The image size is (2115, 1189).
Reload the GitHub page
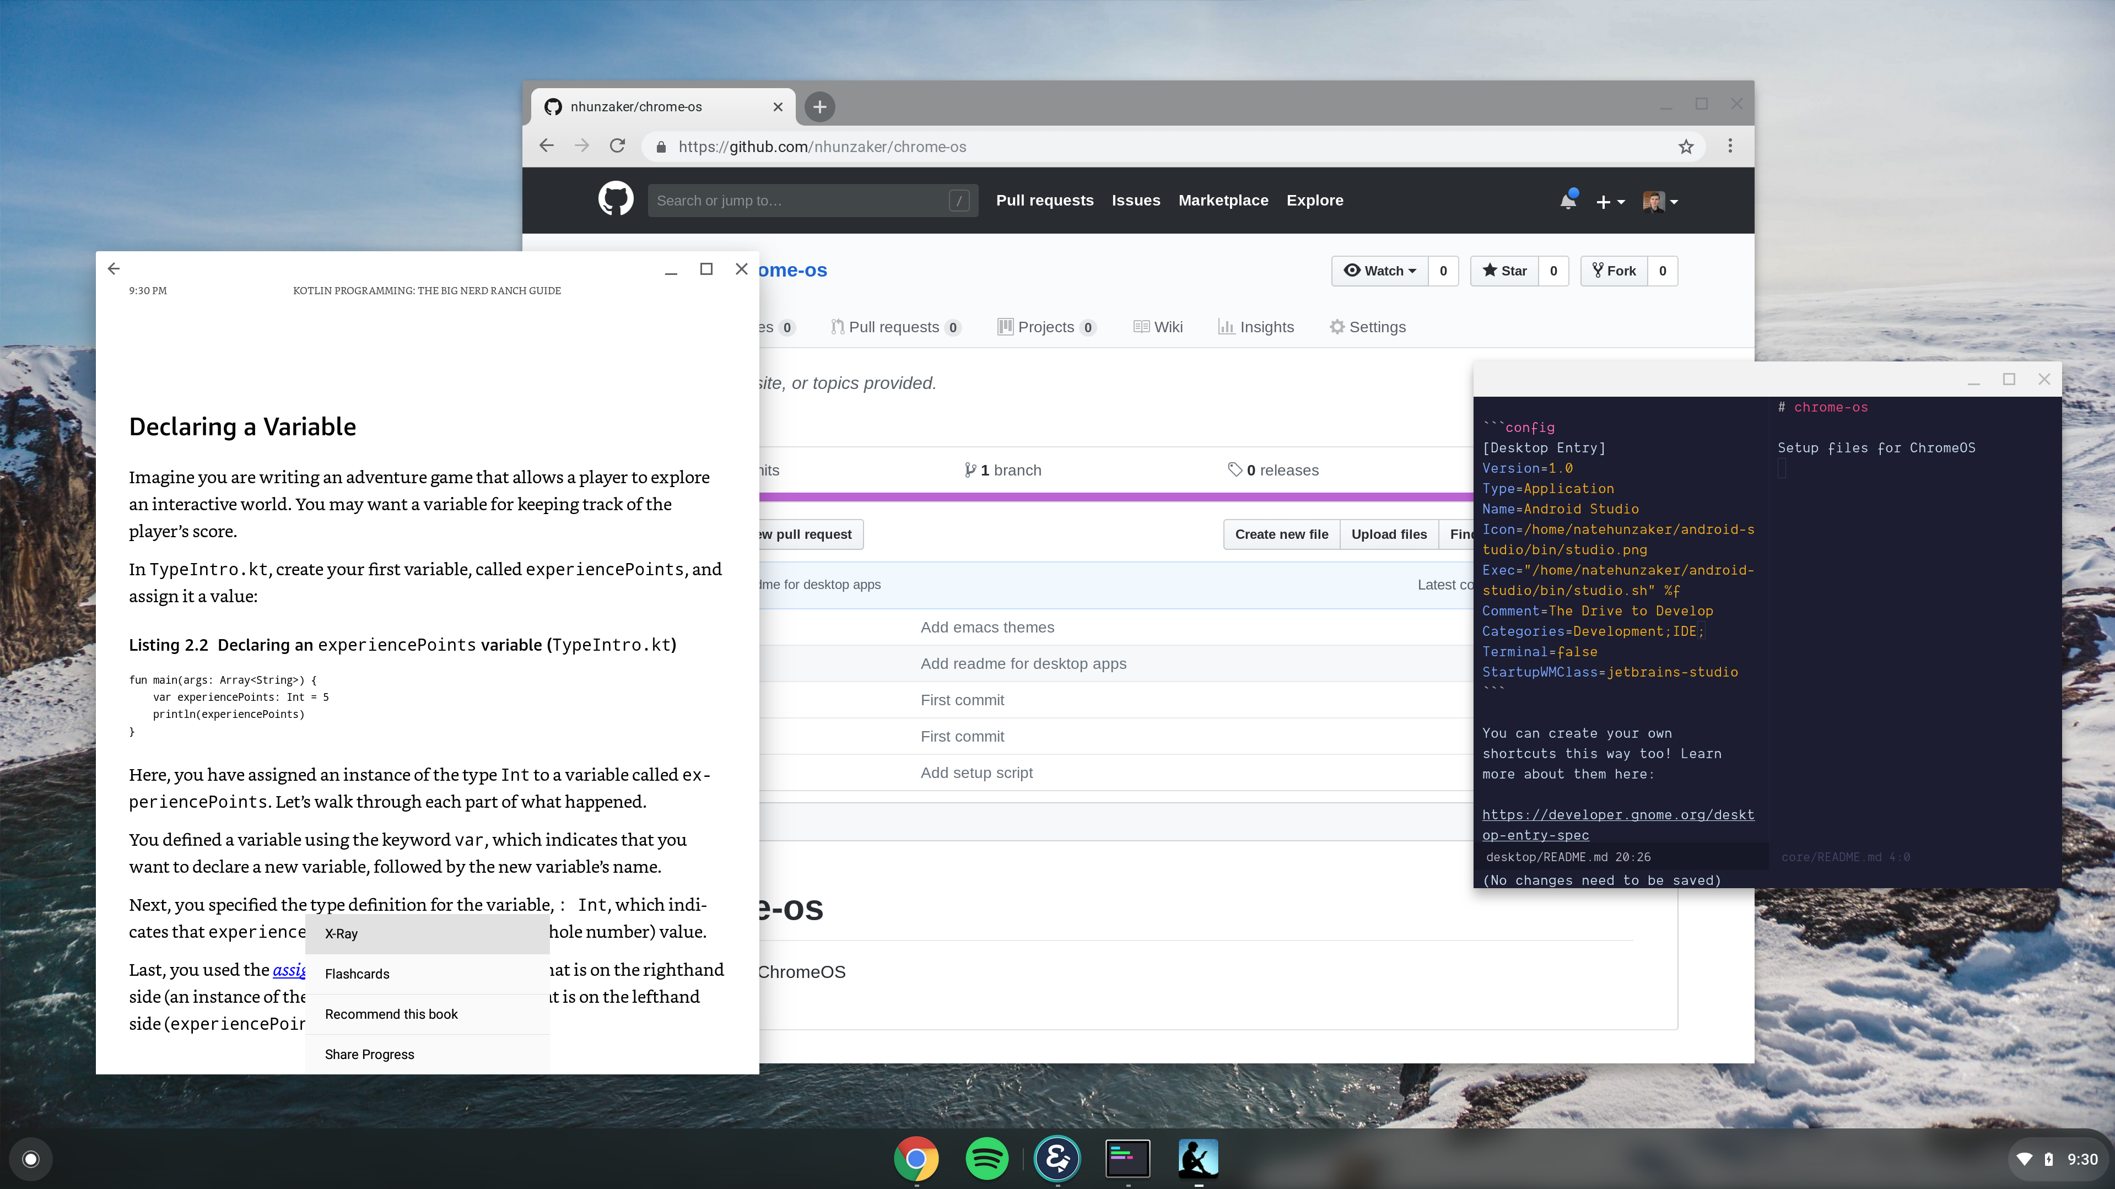coord(617,146)
